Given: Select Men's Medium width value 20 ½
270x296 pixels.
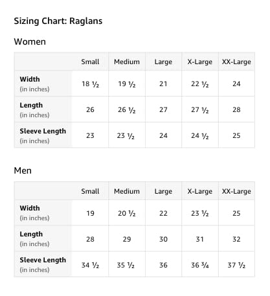Looking at the screenshot, I should [x=127, y=214].
